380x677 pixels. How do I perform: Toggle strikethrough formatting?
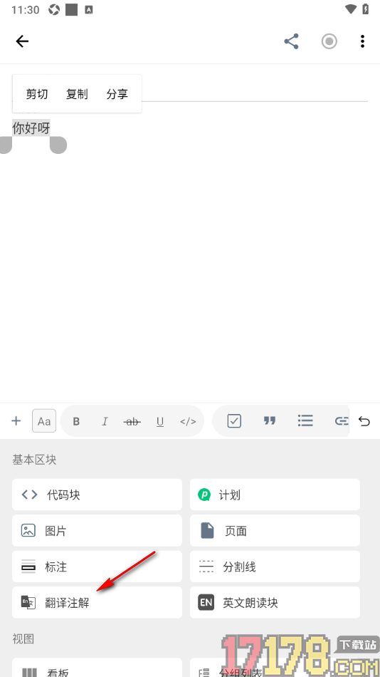[132, 421]
